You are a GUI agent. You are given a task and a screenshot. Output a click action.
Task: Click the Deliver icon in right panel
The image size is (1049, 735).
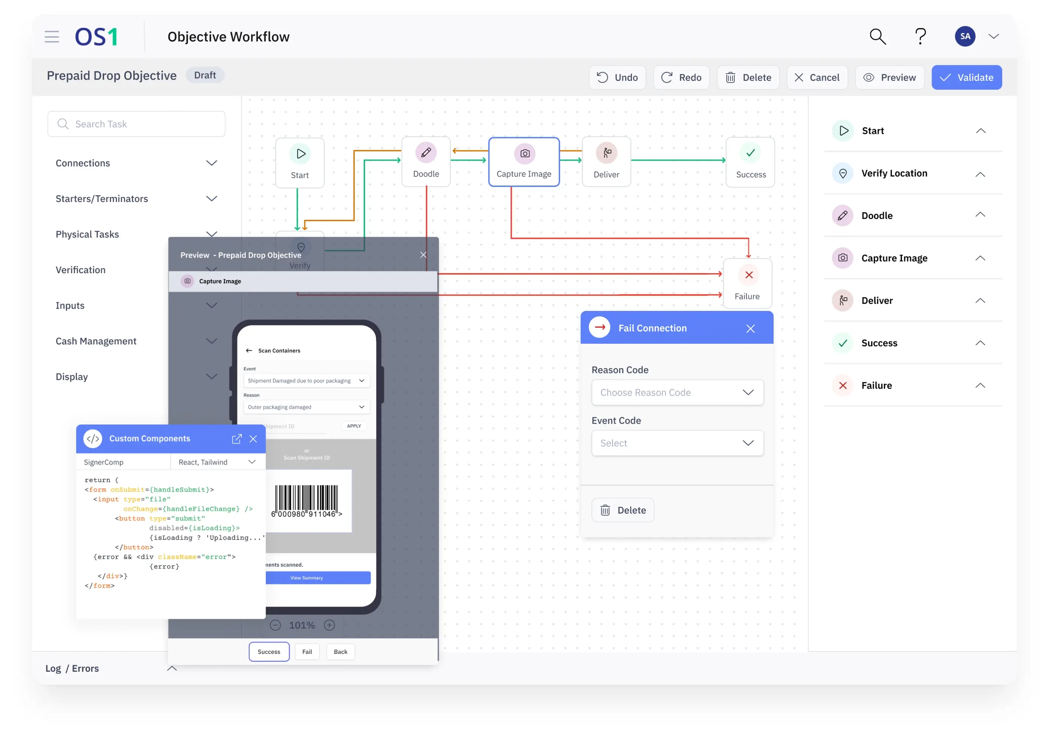point(843,300)
